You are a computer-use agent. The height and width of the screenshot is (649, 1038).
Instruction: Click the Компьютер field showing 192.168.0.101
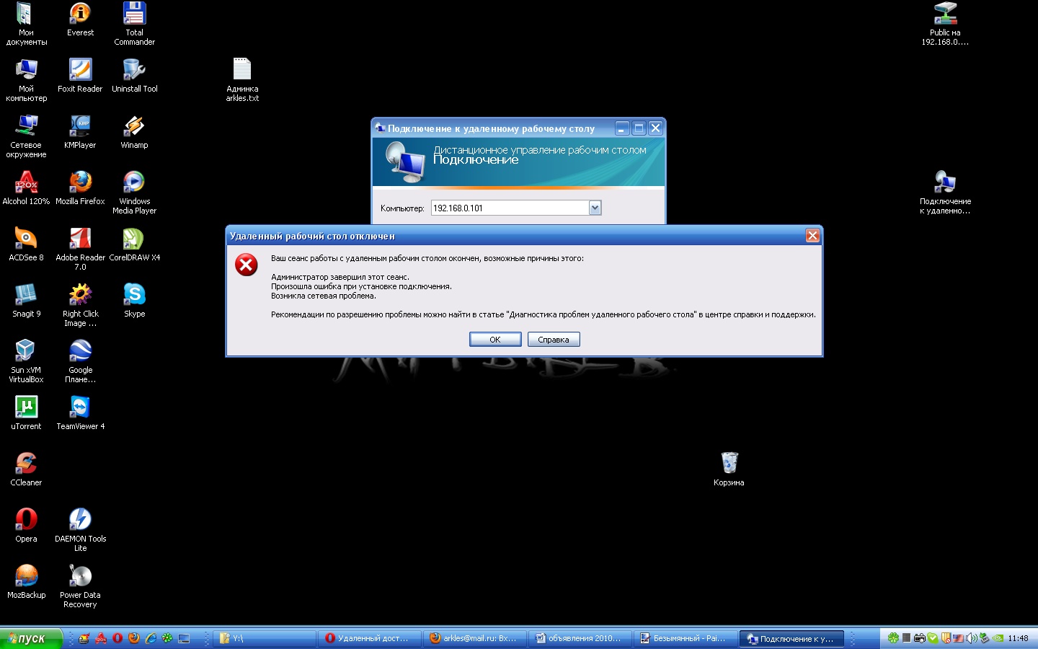point(510,208)
